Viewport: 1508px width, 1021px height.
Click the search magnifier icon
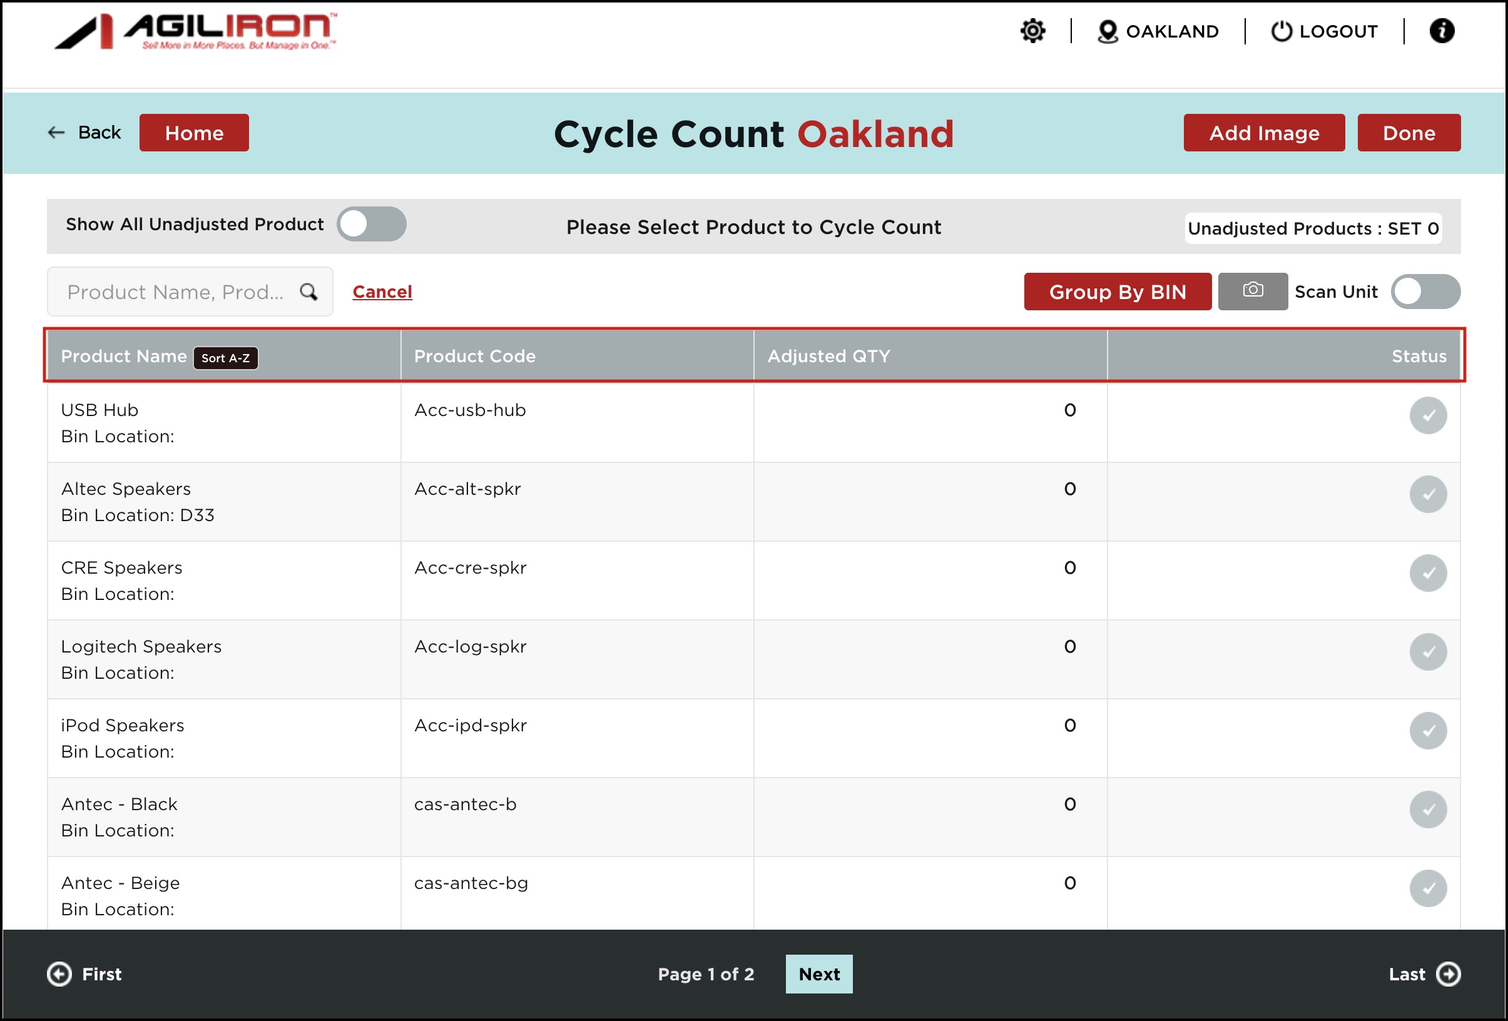(x=309, y=292)
